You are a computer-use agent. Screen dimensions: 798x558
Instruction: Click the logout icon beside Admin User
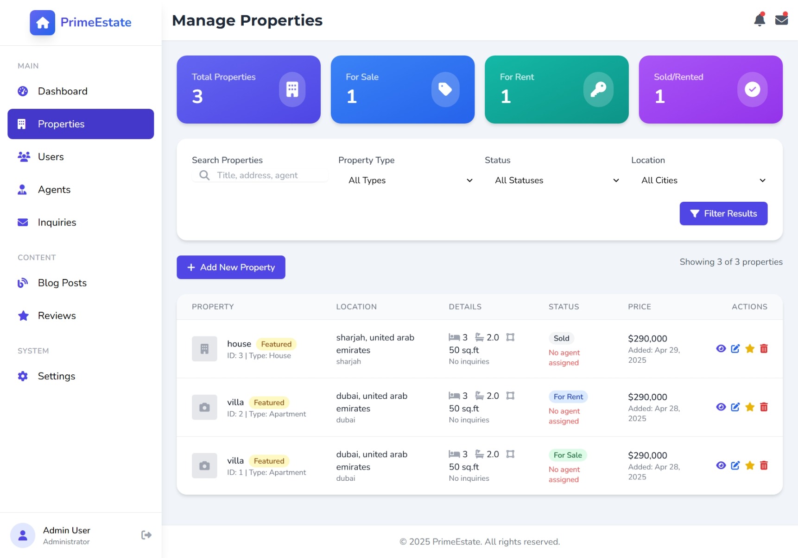point(146,535)
